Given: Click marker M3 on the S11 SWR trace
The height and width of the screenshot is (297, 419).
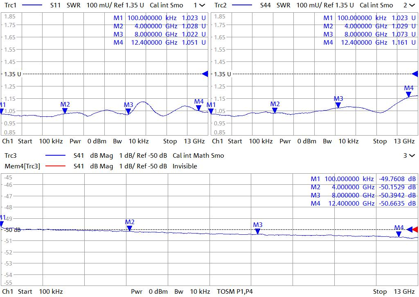Looking at the screenshot, I should 128,111.
